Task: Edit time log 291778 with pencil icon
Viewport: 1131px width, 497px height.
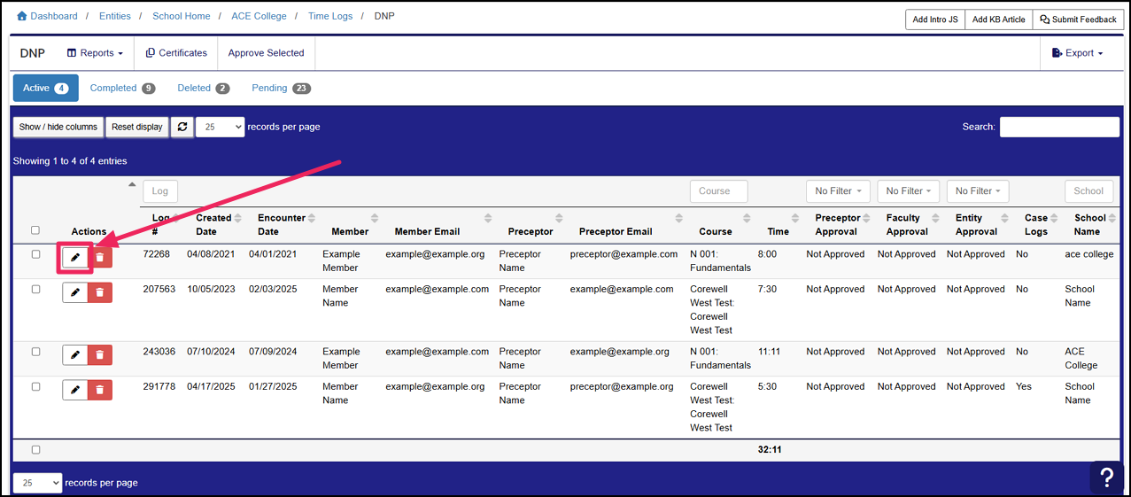Action: (x=75, y=390)
